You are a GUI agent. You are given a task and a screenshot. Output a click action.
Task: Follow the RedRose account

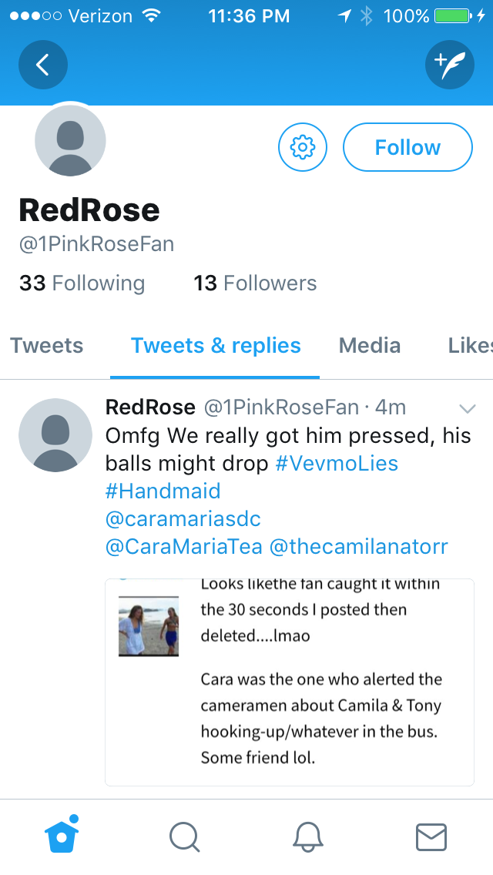(407, 147)
